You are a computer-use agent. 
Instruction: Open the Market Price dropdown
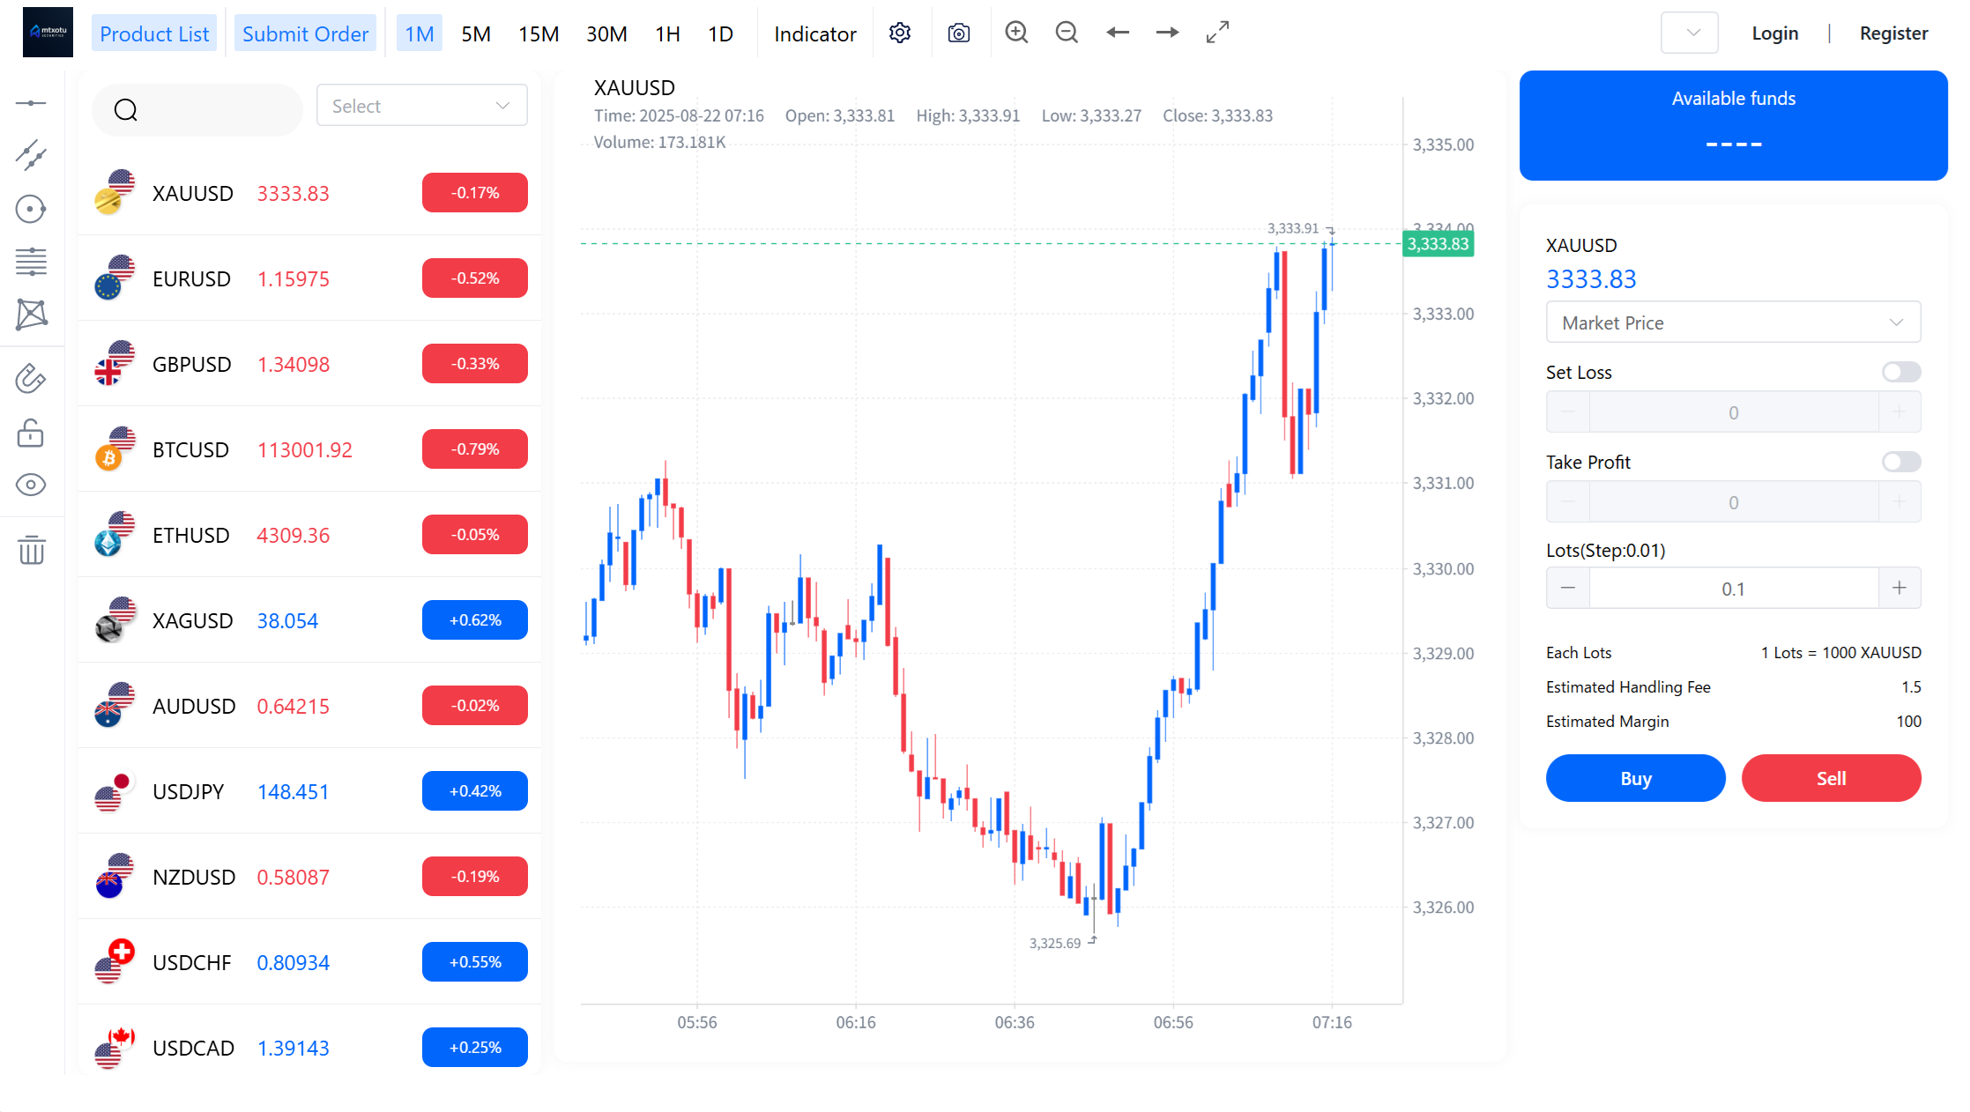coord(1732,322)
